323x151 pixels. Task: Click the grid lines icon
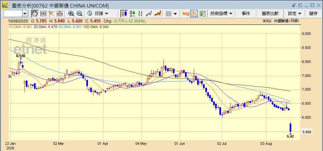[x=169, y=14]
